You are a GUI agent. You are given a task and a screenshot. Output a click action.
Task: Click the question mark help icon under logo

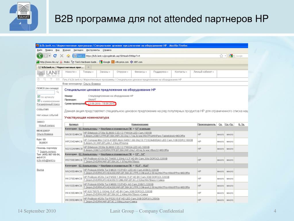click(51, 79)
